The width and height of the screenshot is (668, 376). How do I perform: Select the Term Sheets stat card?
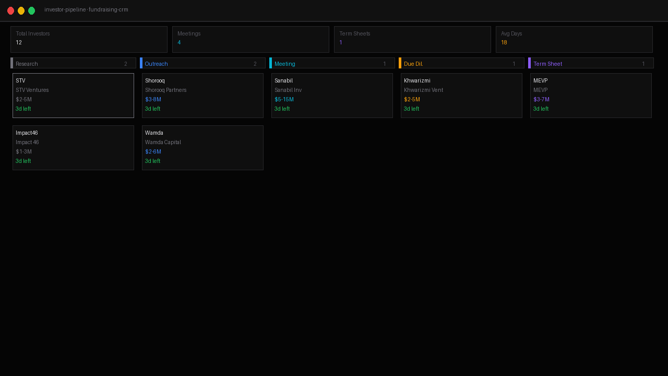[x=412, y=39]
